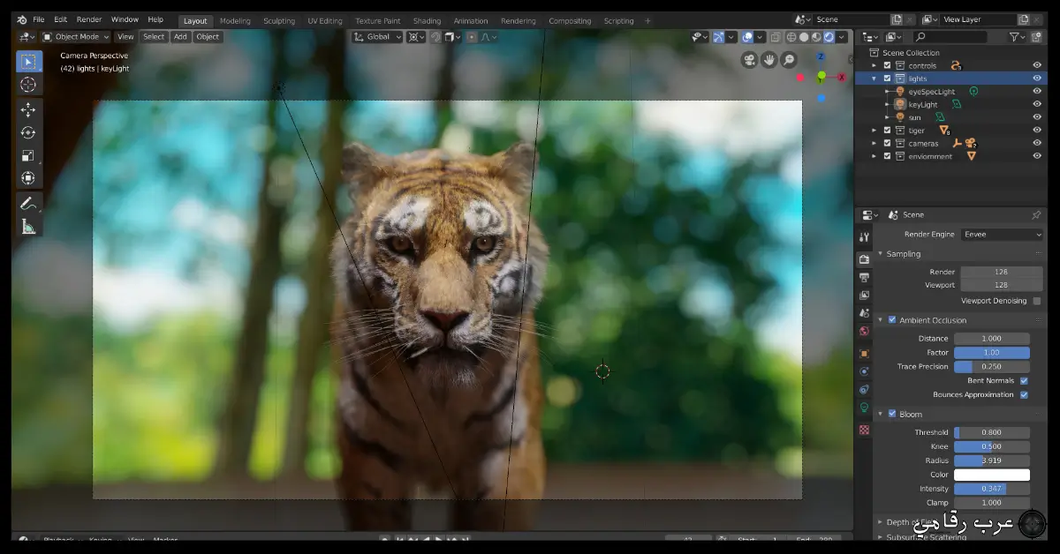Switch to the Shading workspace tab
This screenshot has height=554, width=1060.
pyautogui.click(x=427, y=19)
